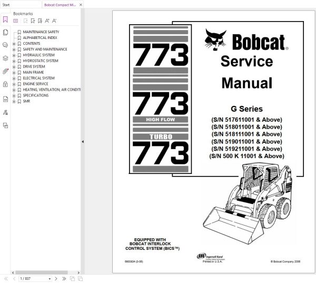The image size is (316, 283).
Task: Expand the SMR bookmark tree node
Action: click(14, 102)
